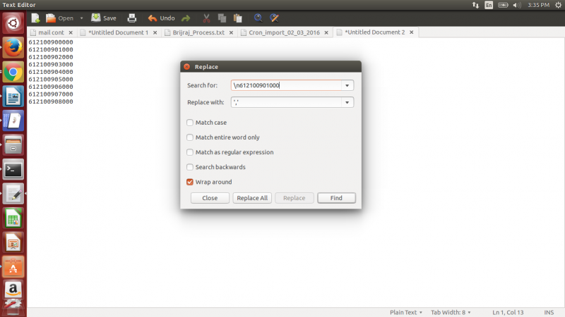Open the network indicator in top panel
This screenshot has width=565, height=317.
pyautogui.click(x=475, y=5)
